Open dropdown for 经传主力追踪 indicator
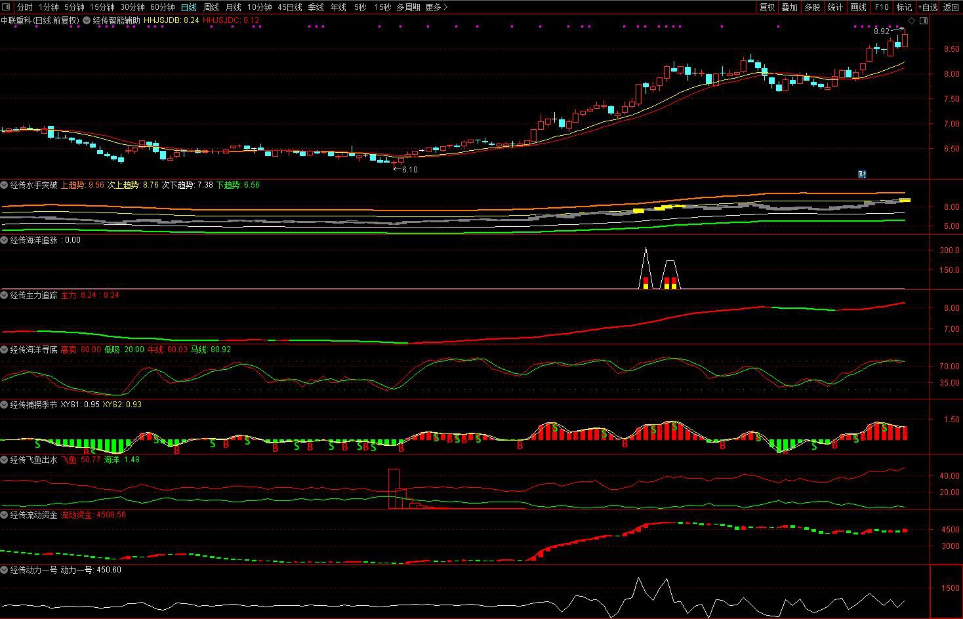This screenshot has width=963, height=619. pyautogui.click(x=5, y=295)
